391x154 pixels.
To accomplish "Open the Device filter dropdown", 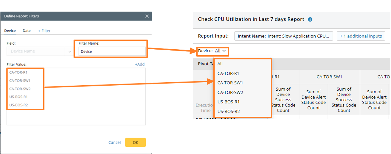I will point(221,51).
